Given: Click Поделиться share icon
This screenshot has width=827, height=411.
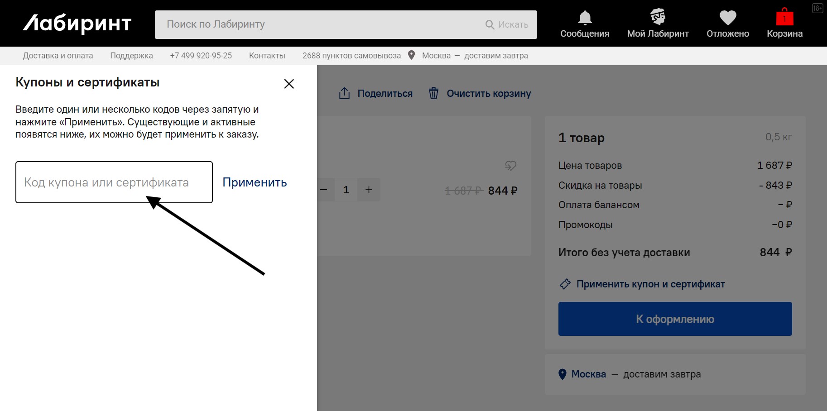Looking at the screenshot, I should pyautogui.click(x=344, y=93).
